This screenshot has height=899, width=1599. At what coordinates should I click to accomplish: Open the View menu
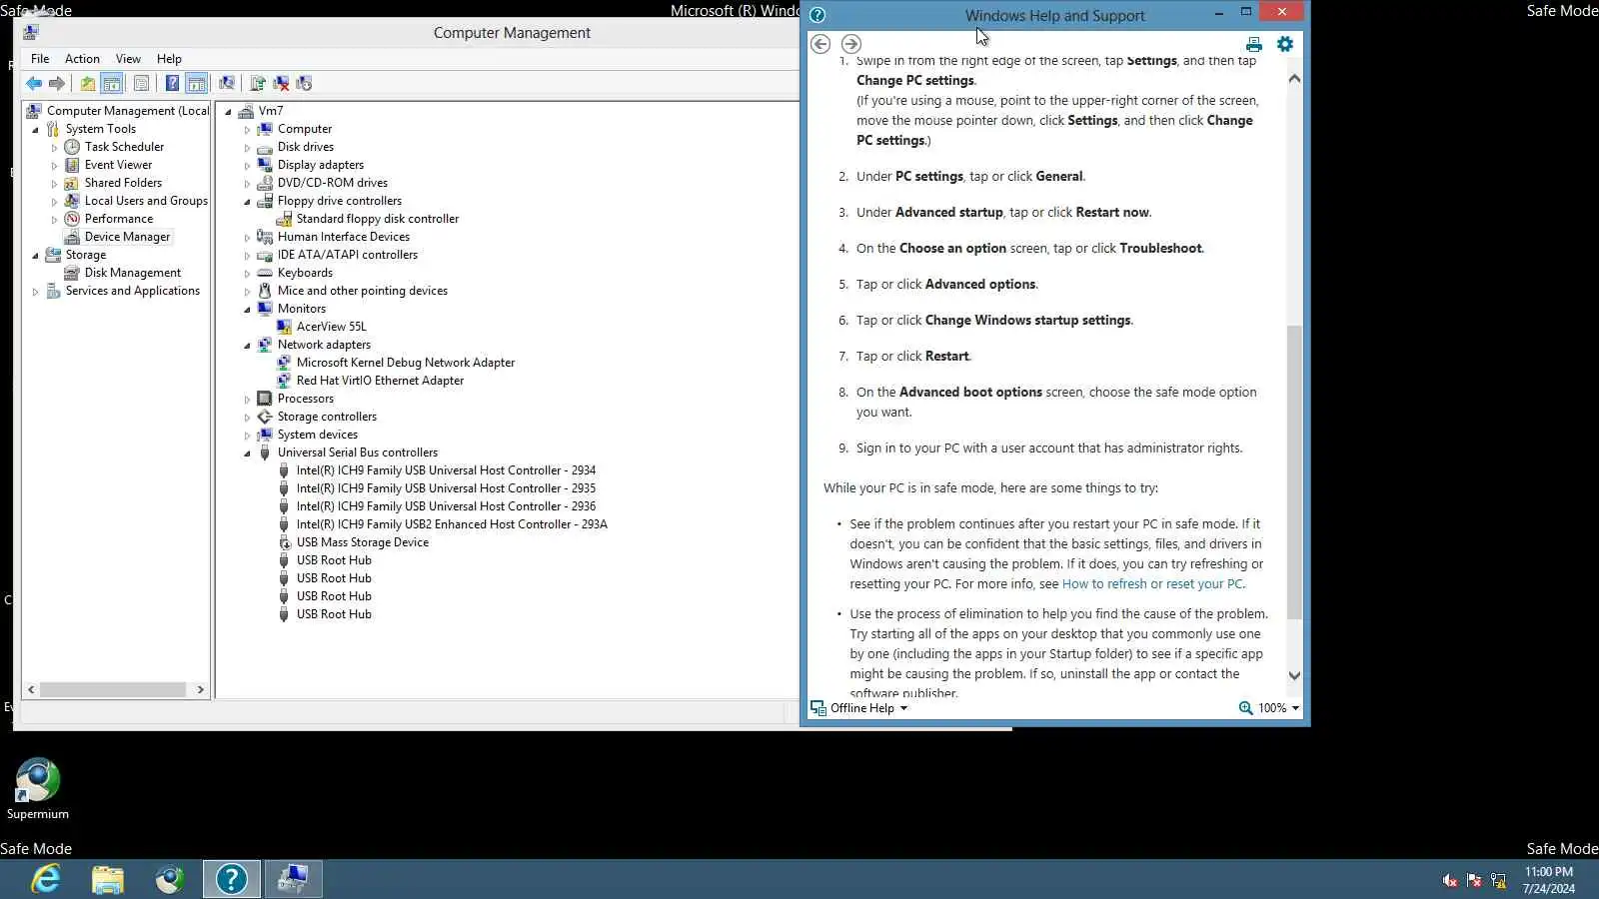(x=128, y=59)
